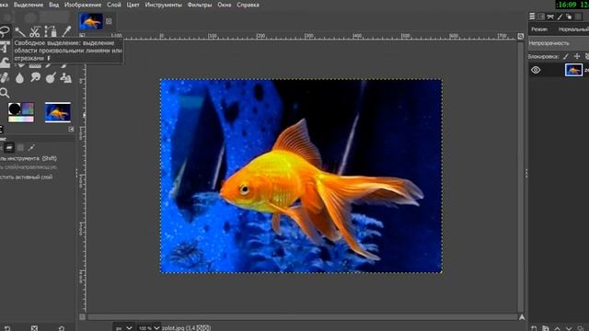The height and width of the screenshot is (331, 589).
Task: Select the Clone stamp tool
Action: tap(66, 78)
